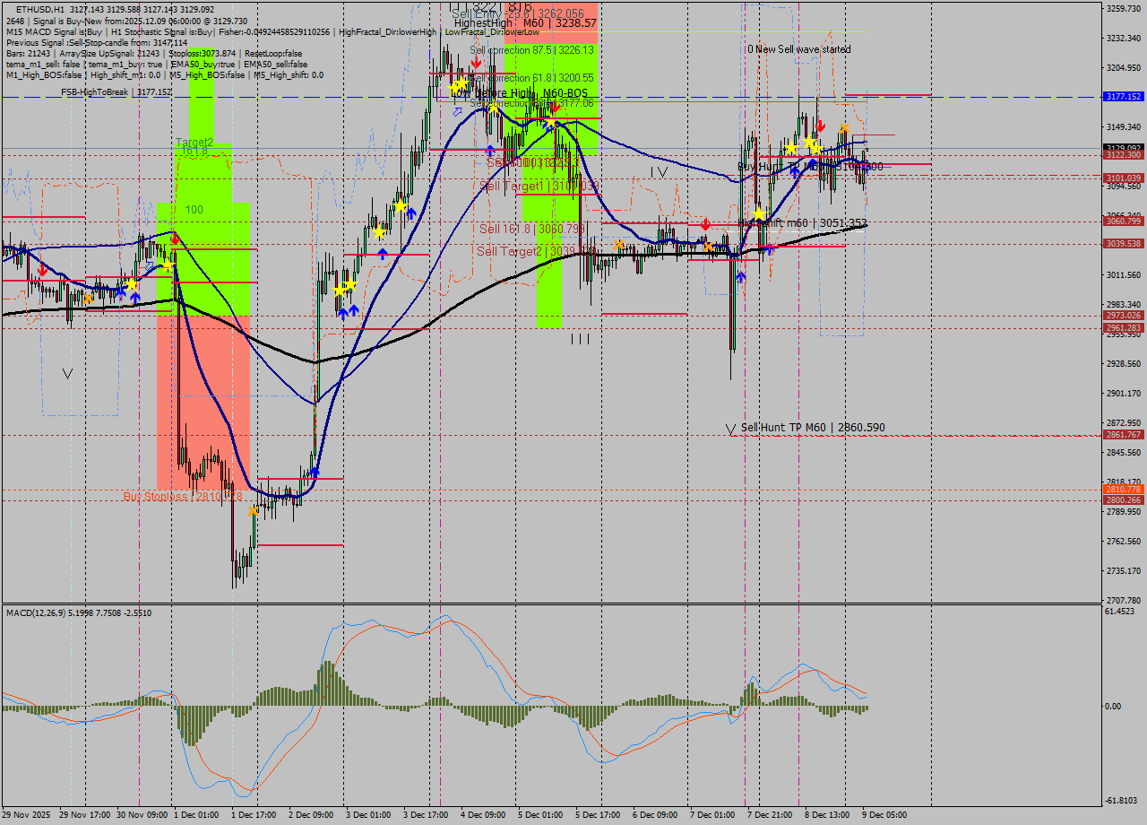Screen dimensions: 1147x825
Task: Click the orange X marker beside Buy Stoploss label
Action: tap(254, 510)
